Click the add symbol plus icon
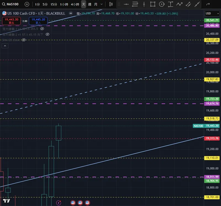Viewport: 221px width, 206px height. [x=27, y=4]
